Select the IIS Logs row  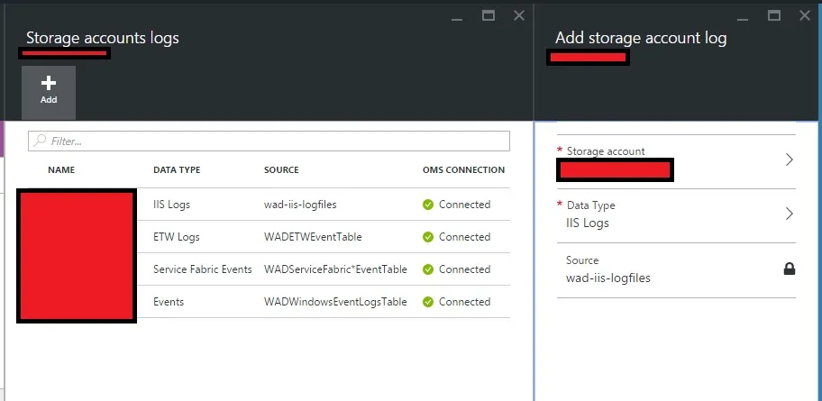coord(172,205)
